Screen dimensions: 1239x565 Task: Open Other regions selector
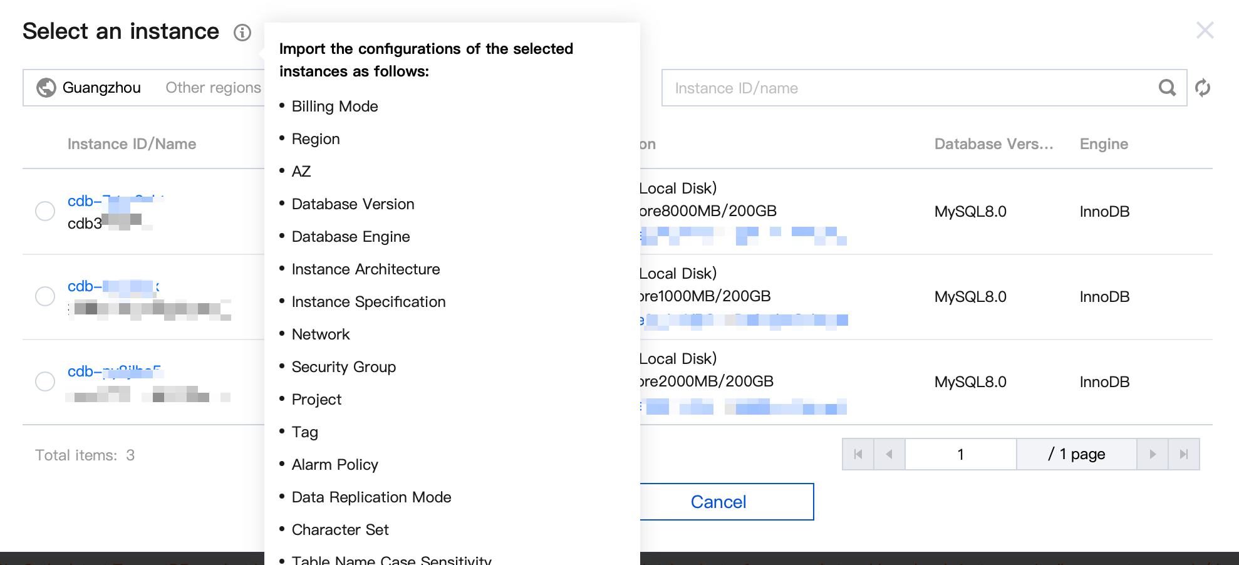(213, 88)
